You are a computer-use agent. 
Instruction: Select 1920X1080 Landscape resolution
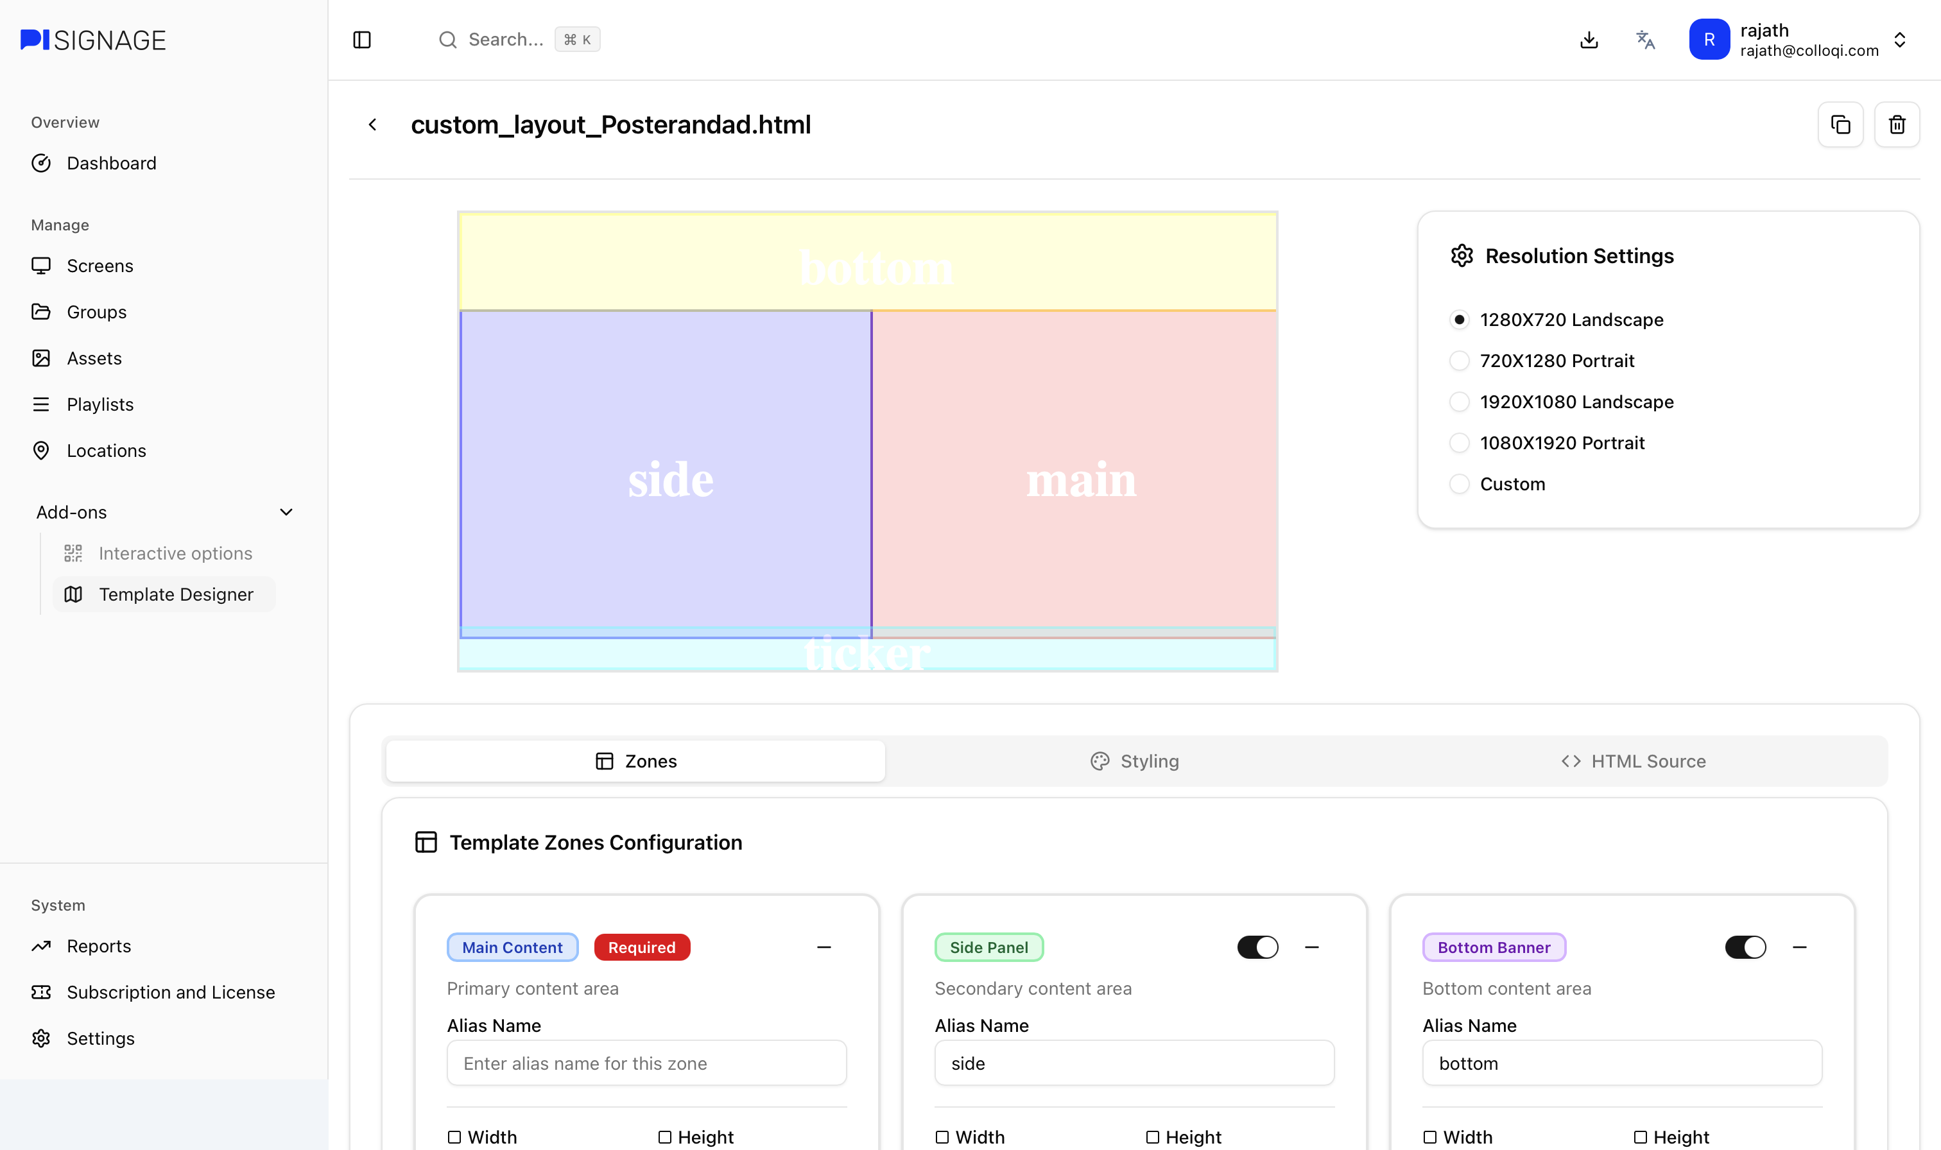click(1460, 402)
